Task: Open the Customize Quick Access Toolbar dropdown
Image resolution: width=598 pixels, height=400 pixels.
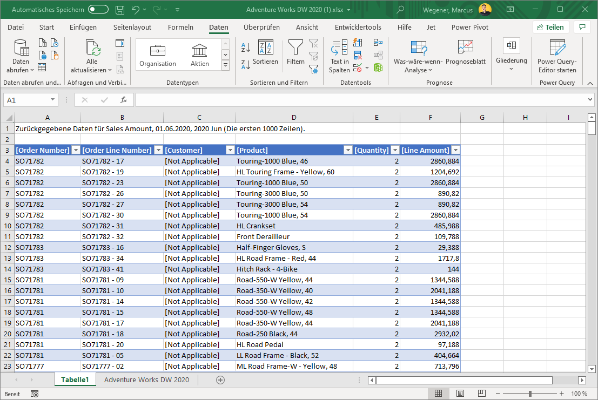Action: pyautogui.click(x=177, y=10)
